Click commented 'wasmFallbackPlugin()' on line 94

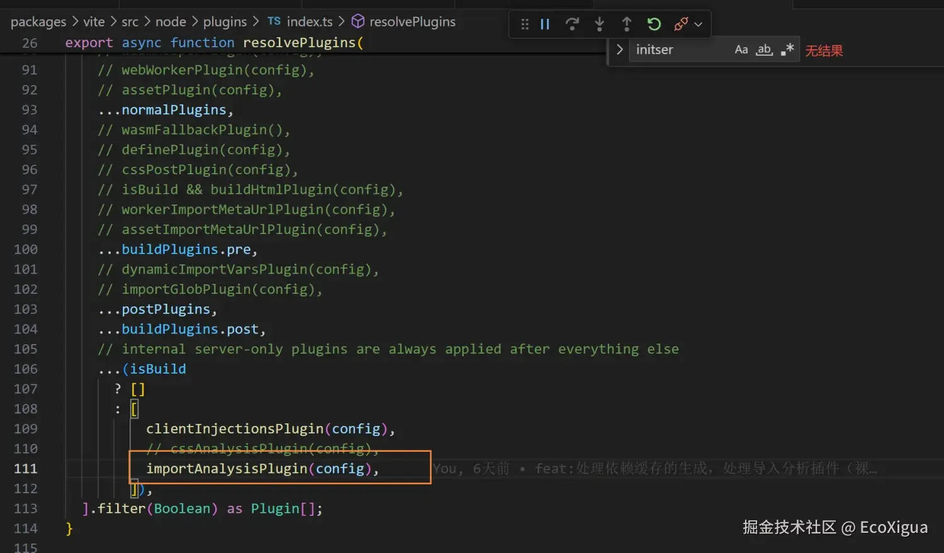194,130
